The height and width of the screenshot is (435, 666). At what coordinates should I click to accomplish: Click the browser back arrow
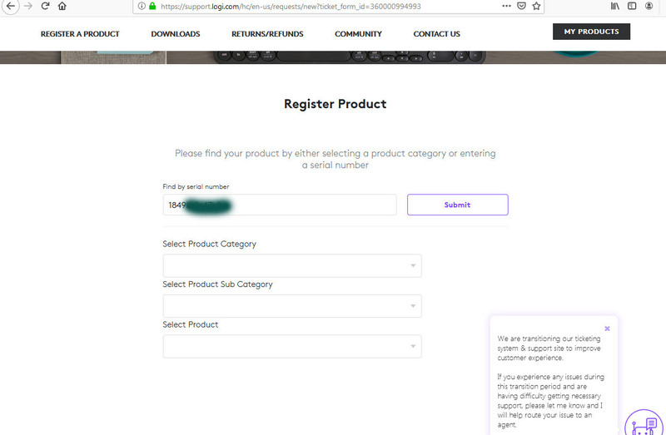click(11, 6)
